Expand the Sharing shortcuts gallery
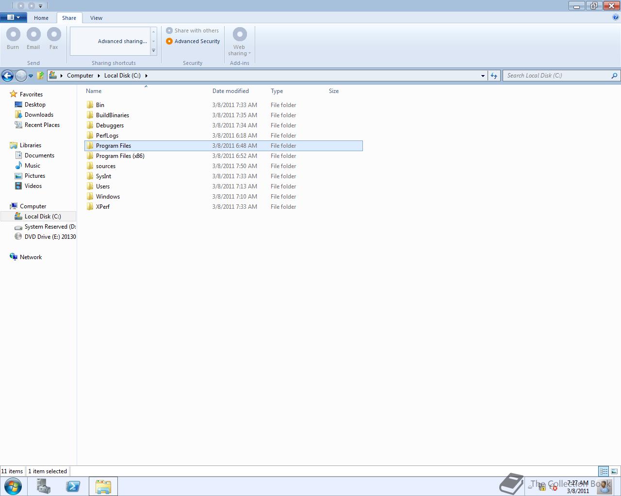This screenshot has height=496, width=621. [x=154, y=51]
